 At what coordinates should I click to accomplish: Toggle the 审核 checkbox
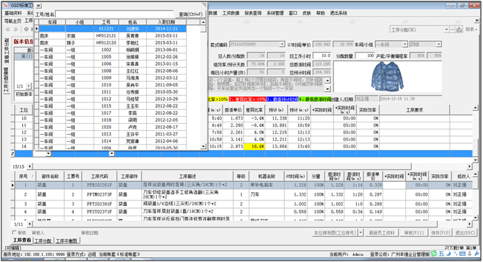[x=14, y=232]
